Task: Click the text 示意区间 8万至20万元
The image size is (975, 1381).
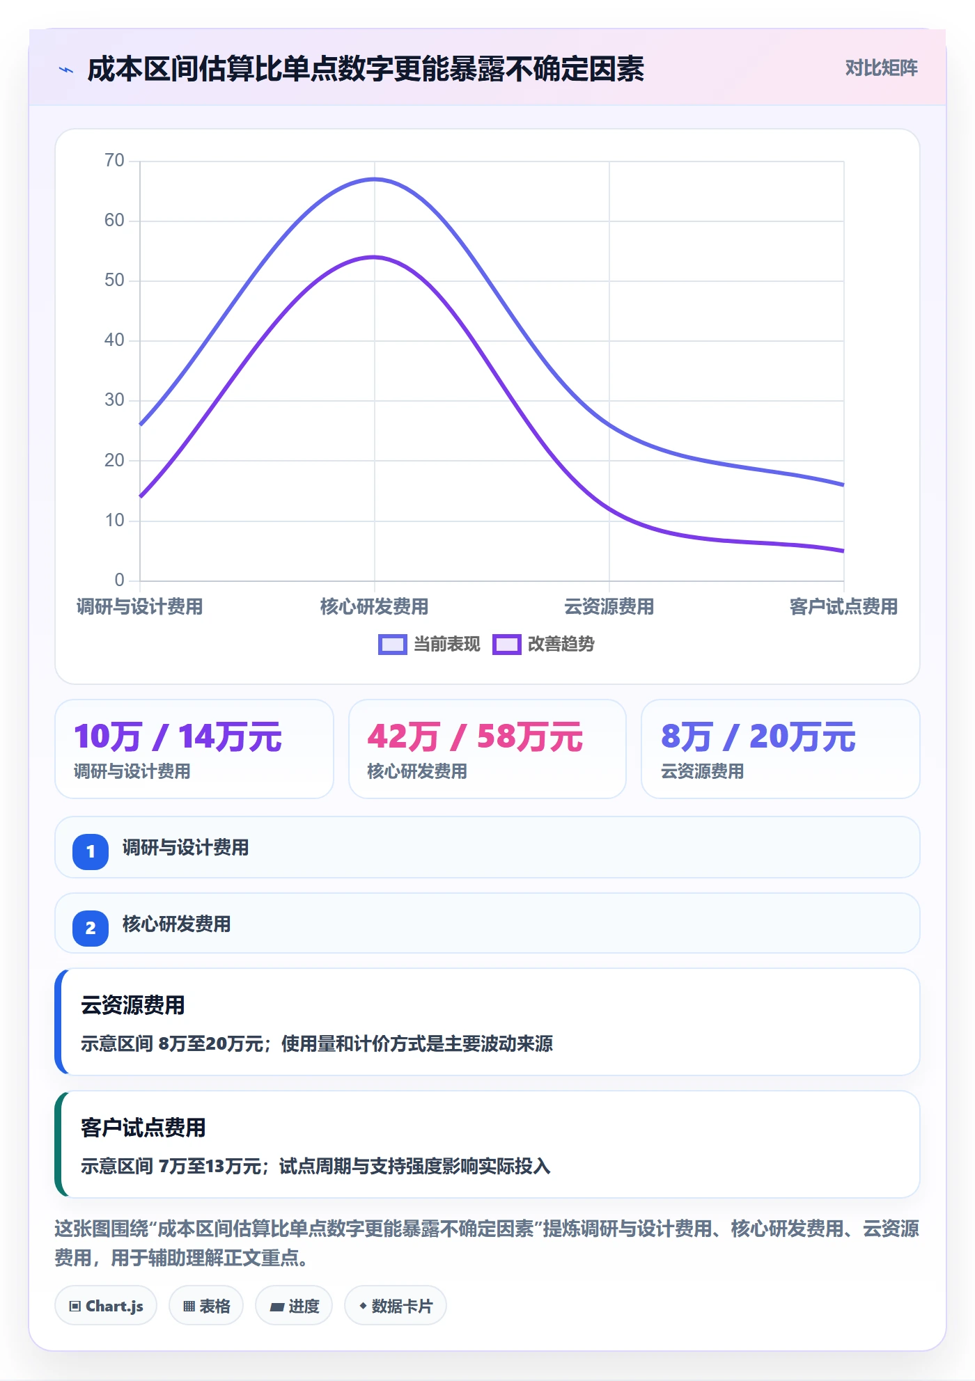Action: click(172, 1043)
